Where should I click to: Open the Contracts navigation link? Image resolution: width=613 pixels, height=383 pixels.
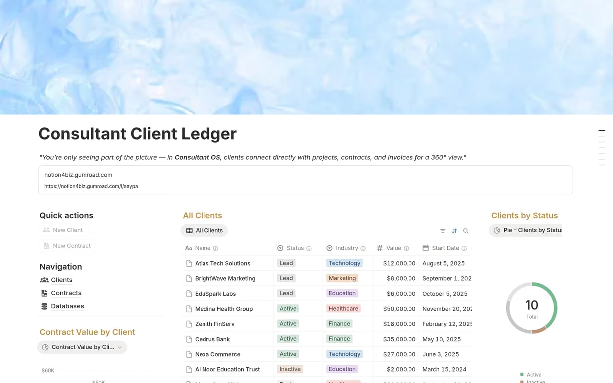click(x=66, y=293)
